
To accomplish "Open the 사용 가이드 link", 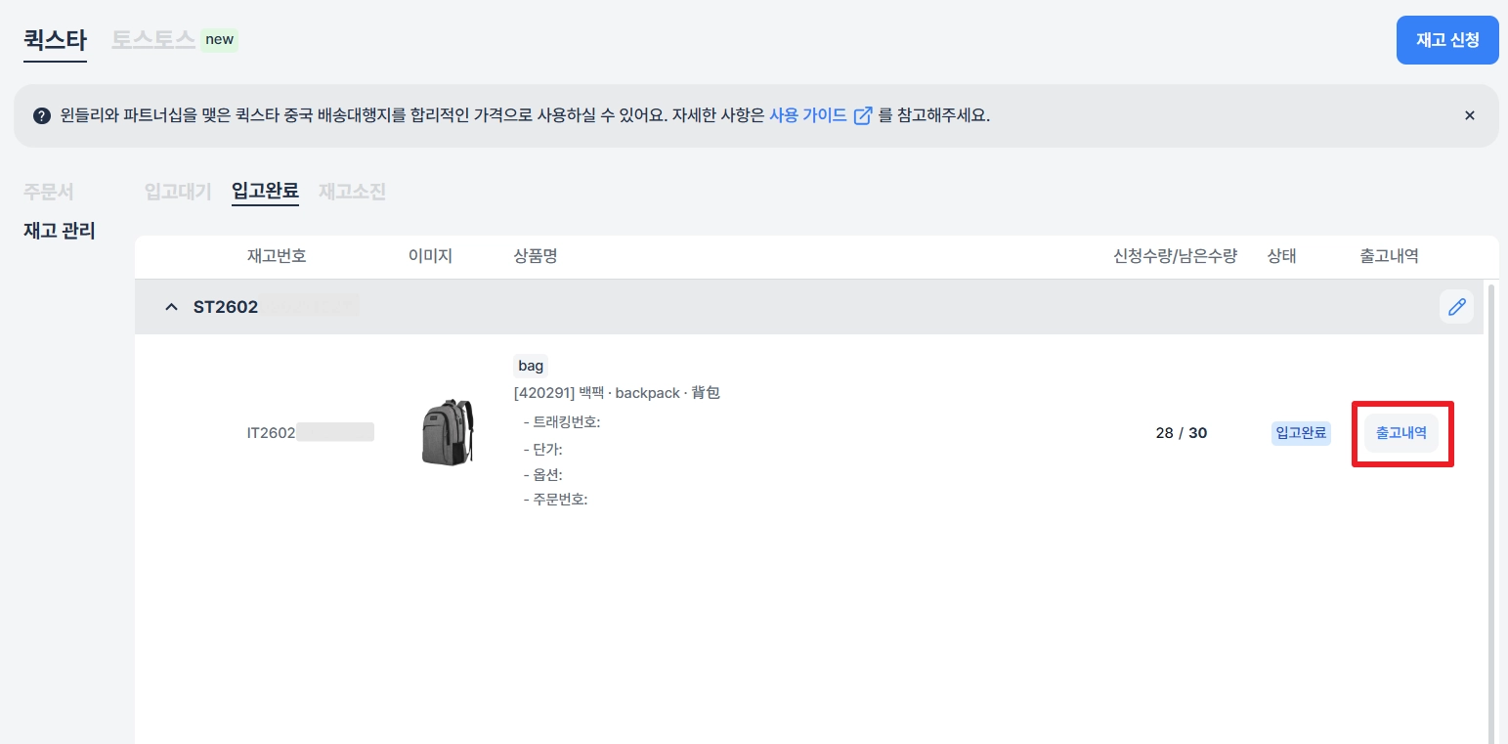I will point(807,115).
